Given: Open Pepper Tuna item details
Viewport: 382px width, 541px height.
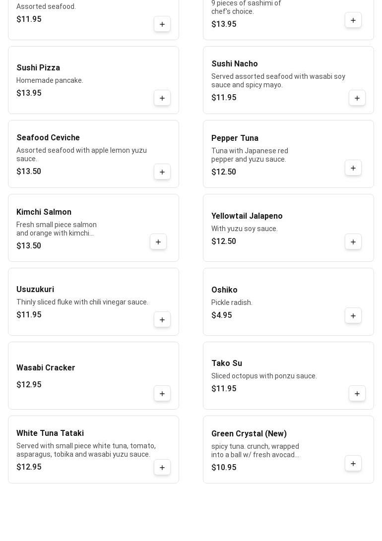Looking at the screenshot, I should [x=235, y=138].
